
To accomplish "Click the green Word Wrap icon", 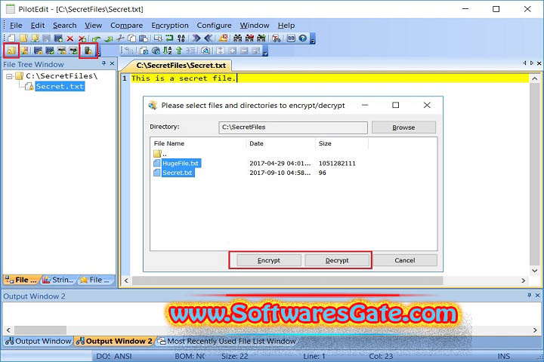I will (x=169, y=38).
